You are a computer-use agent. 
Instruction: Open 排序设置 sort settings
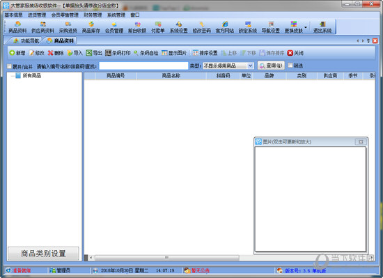[x=205, y=53]
